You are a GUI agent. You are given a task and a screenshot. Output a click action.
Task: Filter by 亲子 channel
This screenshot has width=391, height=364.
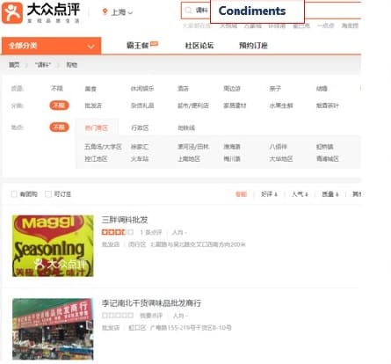[275, 88]
